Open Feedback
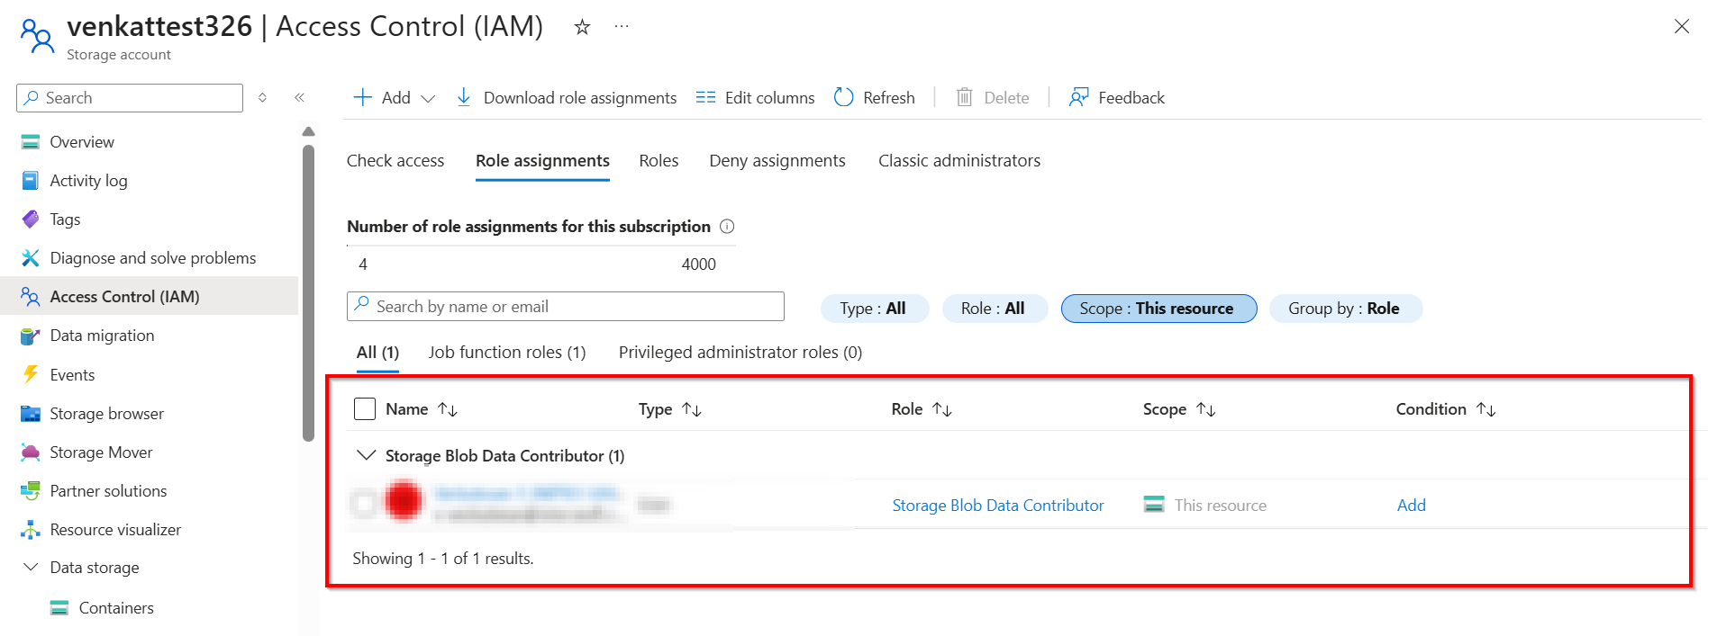Screen dimensions: 1726x636 (1116, 97)
